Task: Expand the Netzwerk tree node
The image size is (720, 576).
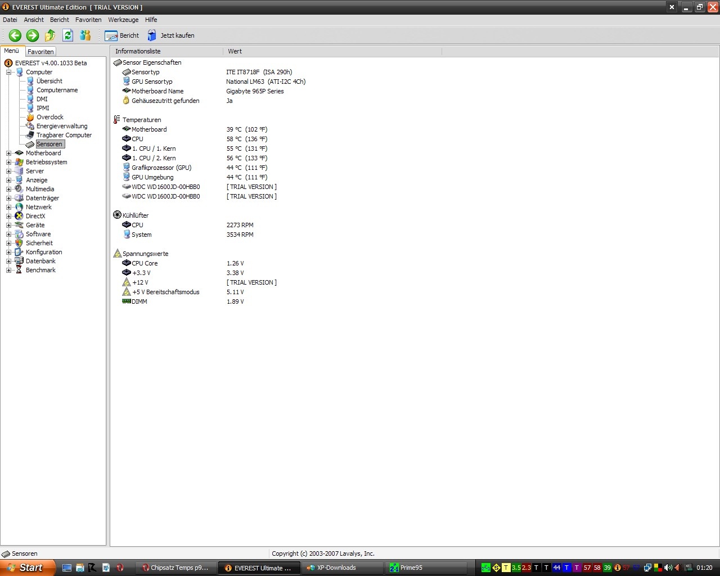Action: click(9, 207)
